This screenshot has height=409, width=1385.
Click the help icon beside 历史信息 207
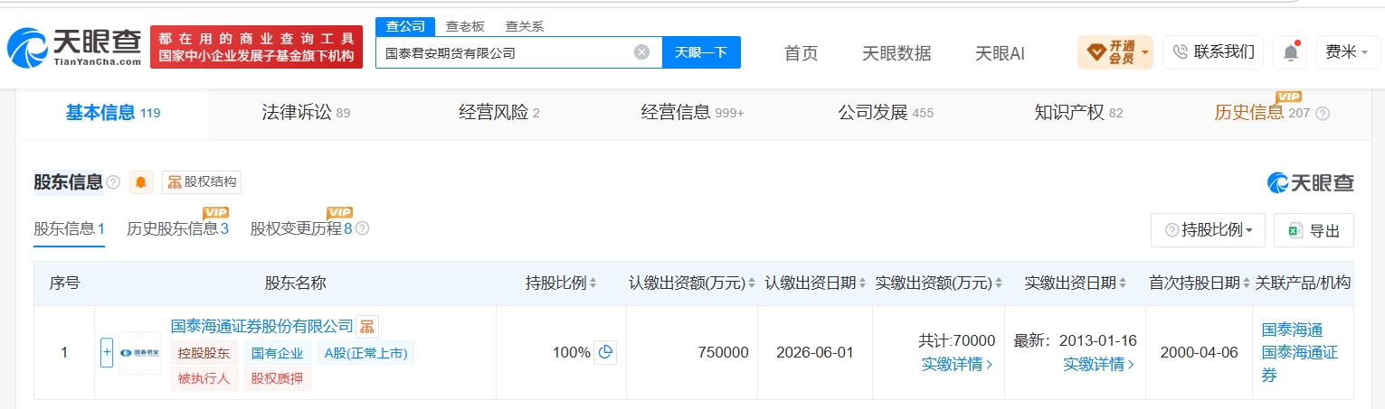pos(1323,114)
